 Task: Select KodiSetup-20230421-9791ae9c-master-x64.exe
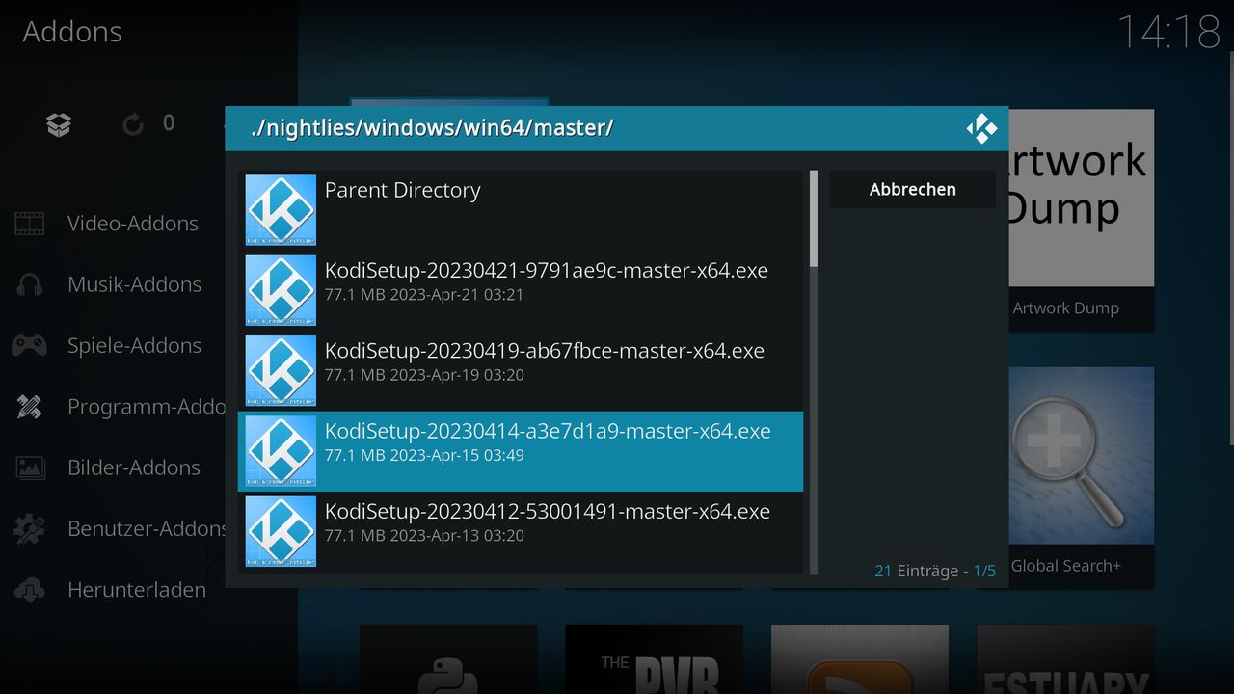[x=521, y=290]
